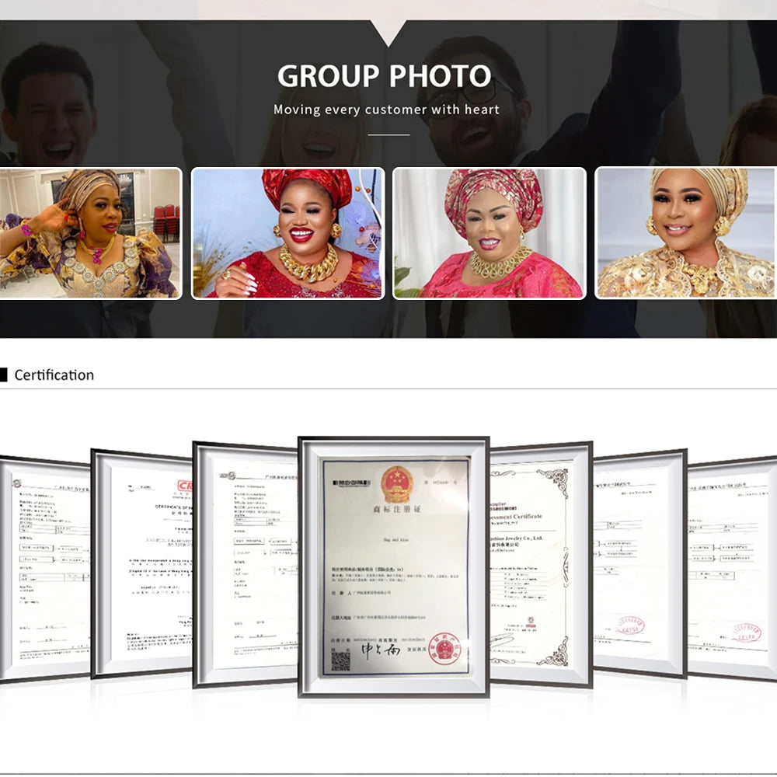Open the photo with purple and gold outfit

[90, 233]
